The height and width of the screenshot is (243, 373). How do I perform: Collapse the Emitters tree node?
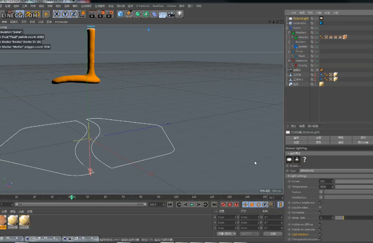290,42
